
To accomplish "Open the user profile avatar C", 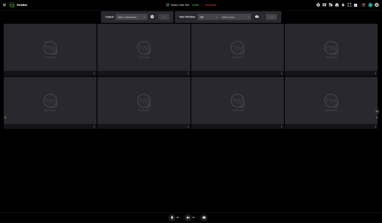I will 370,5.
